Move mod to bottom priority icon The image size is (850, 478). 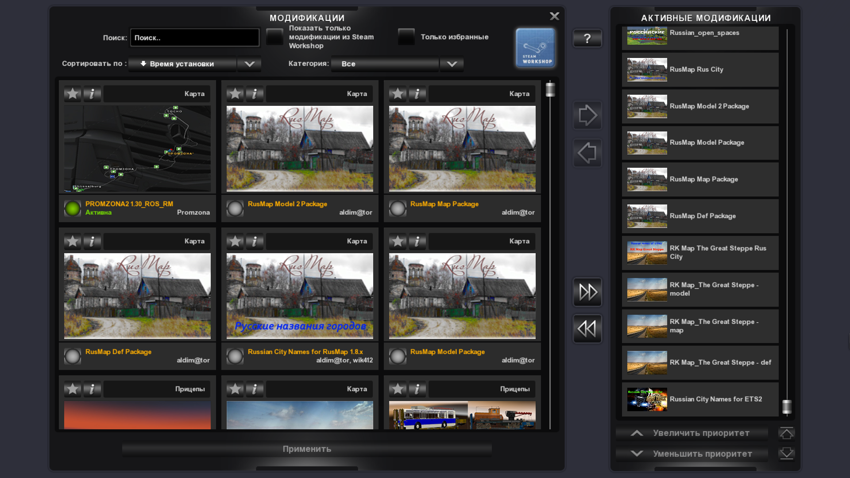click(787, 454)
